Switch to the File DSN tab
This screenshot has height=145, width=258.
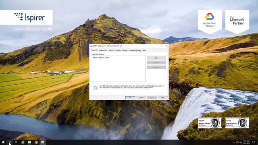pos(112,50)
